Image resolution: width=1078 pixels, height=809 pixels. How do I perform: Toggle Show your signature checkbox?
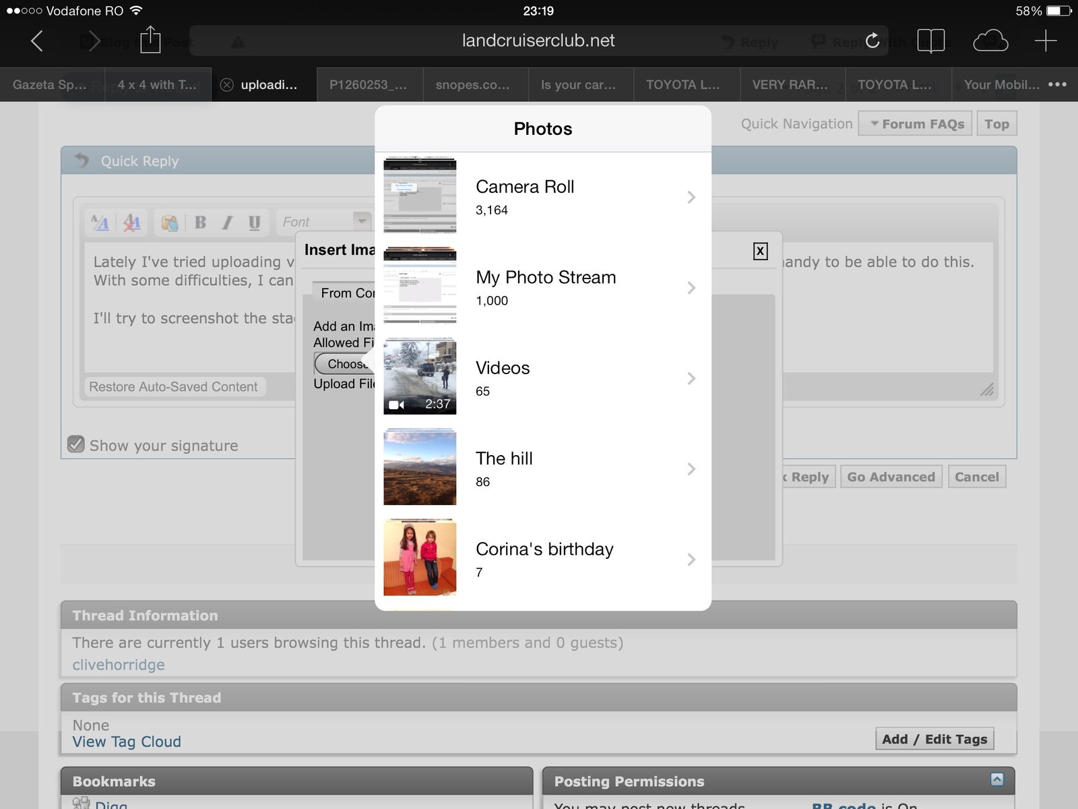tap(76, 444)
